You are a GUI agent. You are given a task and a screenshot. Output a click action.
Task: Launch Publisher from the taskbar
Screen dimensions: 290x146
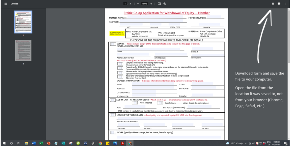(63, 143)
